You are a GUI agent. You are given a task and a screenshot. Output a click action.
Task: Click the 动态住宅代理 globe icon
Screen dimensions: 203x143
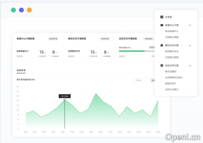click(162, 66)
